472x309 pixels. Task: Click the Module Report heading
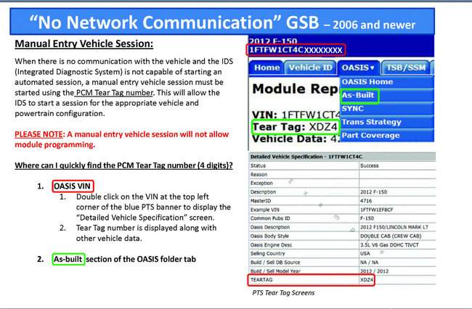[x=296, y=89]
